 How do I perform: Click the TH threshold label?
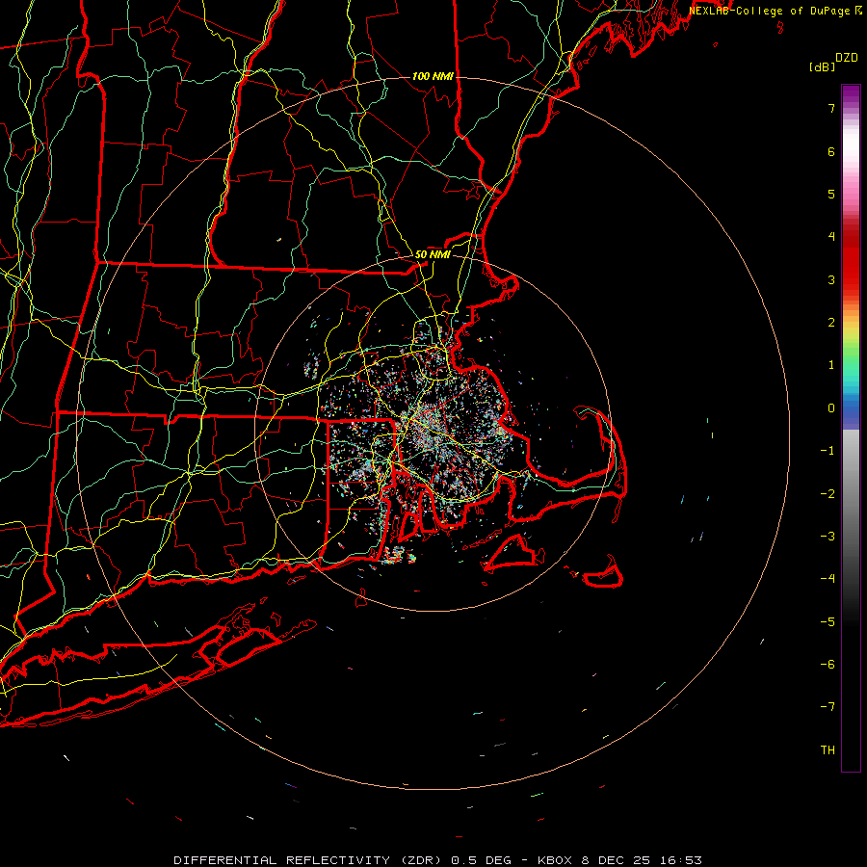point(828,750)
